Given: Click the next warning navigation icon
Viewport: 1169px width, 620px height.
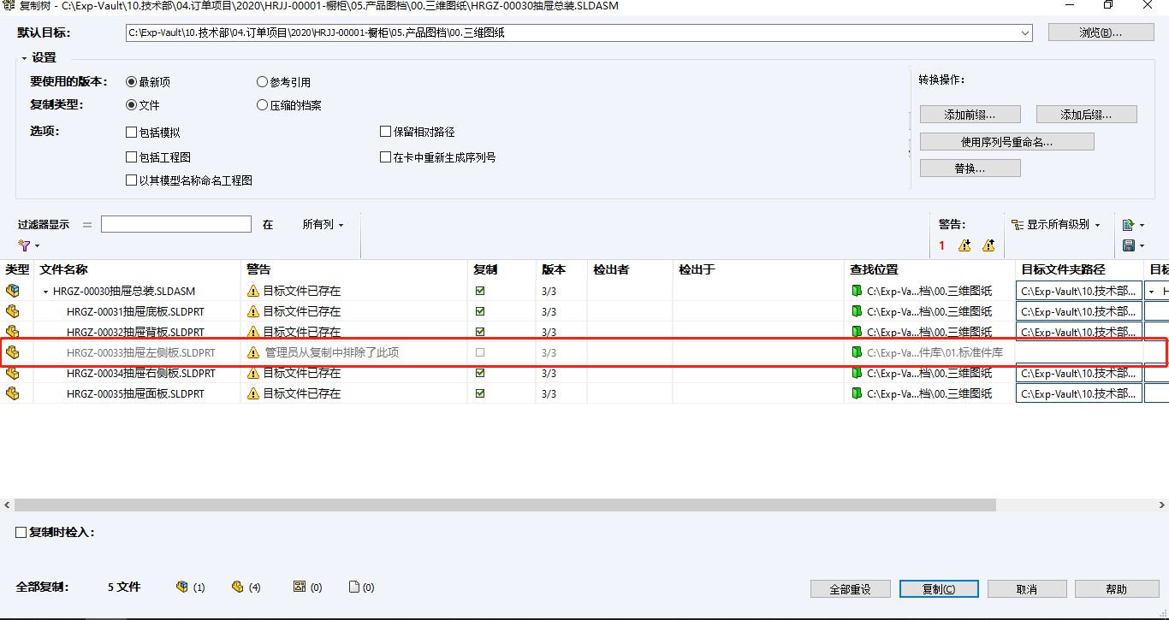Looking at the screenshot, I should tap(964, 246).
